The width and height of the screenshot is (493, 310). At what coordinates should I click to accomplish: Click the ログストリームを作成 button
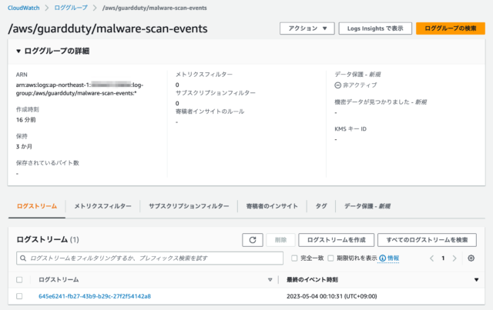336,240
